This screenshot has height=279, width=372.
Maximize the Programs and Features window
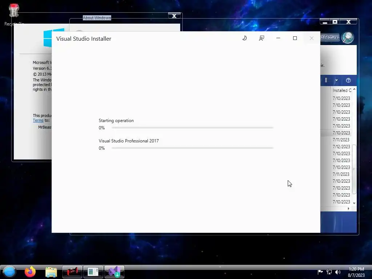(x=335, y=22)
